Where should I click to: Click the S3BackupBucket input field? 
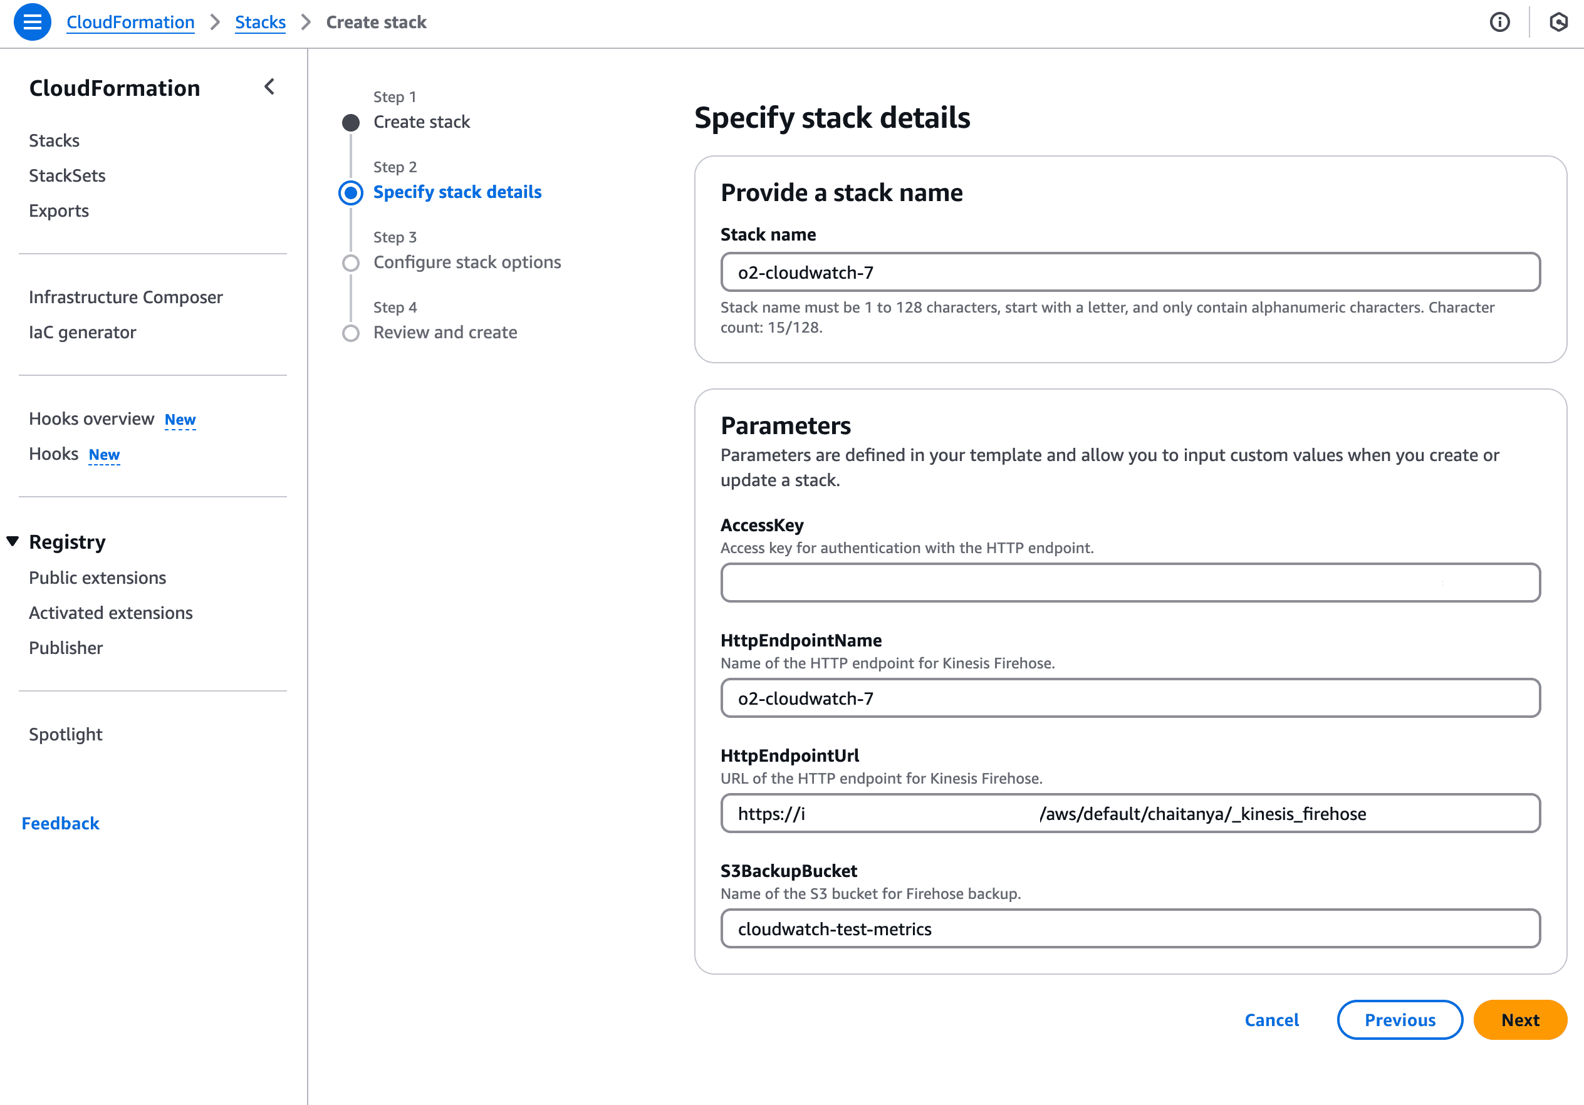pyautogui.click(x=1129, y=928)
